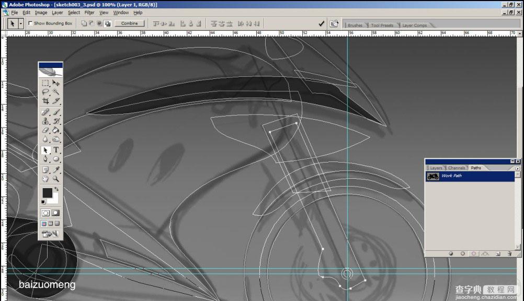The image size is (524, 301).
Task: Toggle the File Browser icon in the options bar
Action: click(x=334, y=24)
